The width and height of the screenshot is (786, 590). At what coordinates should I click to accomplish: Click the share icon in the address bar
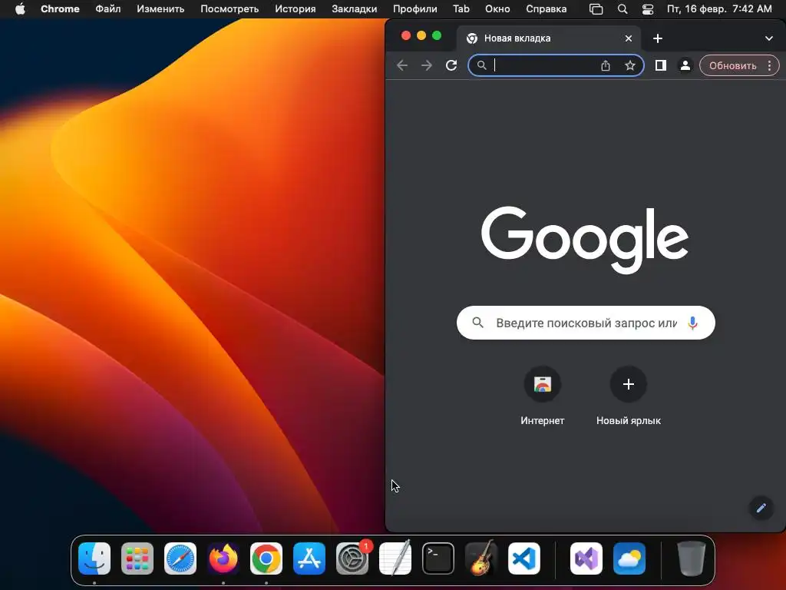(x=606, y=66)
